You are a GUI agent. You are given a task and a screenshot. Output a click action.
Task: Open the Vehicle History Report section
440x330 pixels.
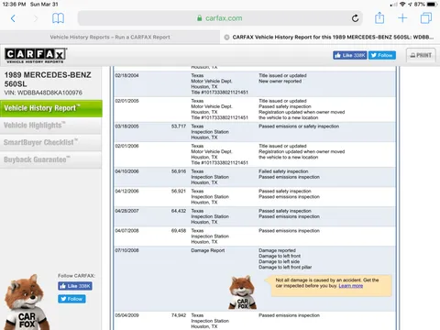point(51,108)
